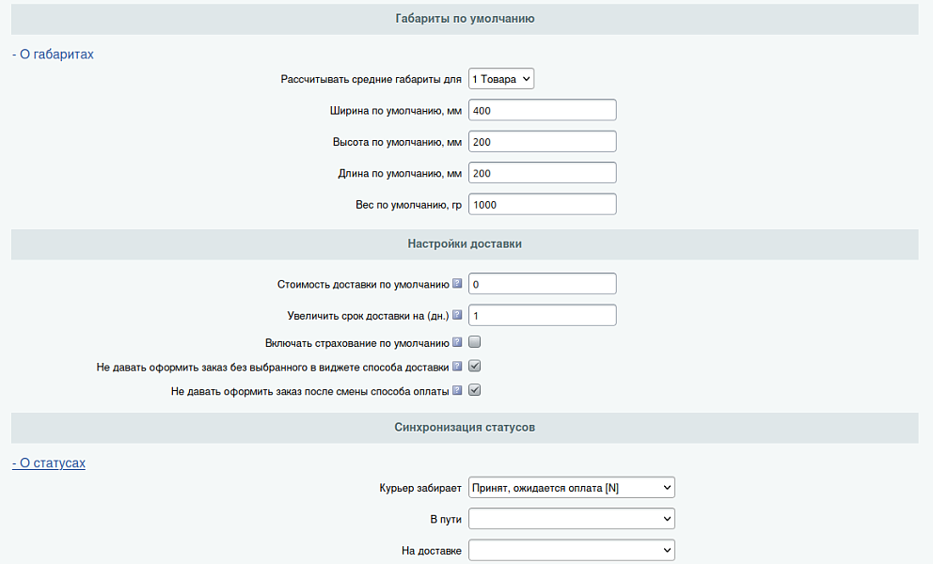Image resolution: width=933 pixels, height=564 pixels.
Task: Open the average dimensions calculation dropdown
Action: pos(501,79)
